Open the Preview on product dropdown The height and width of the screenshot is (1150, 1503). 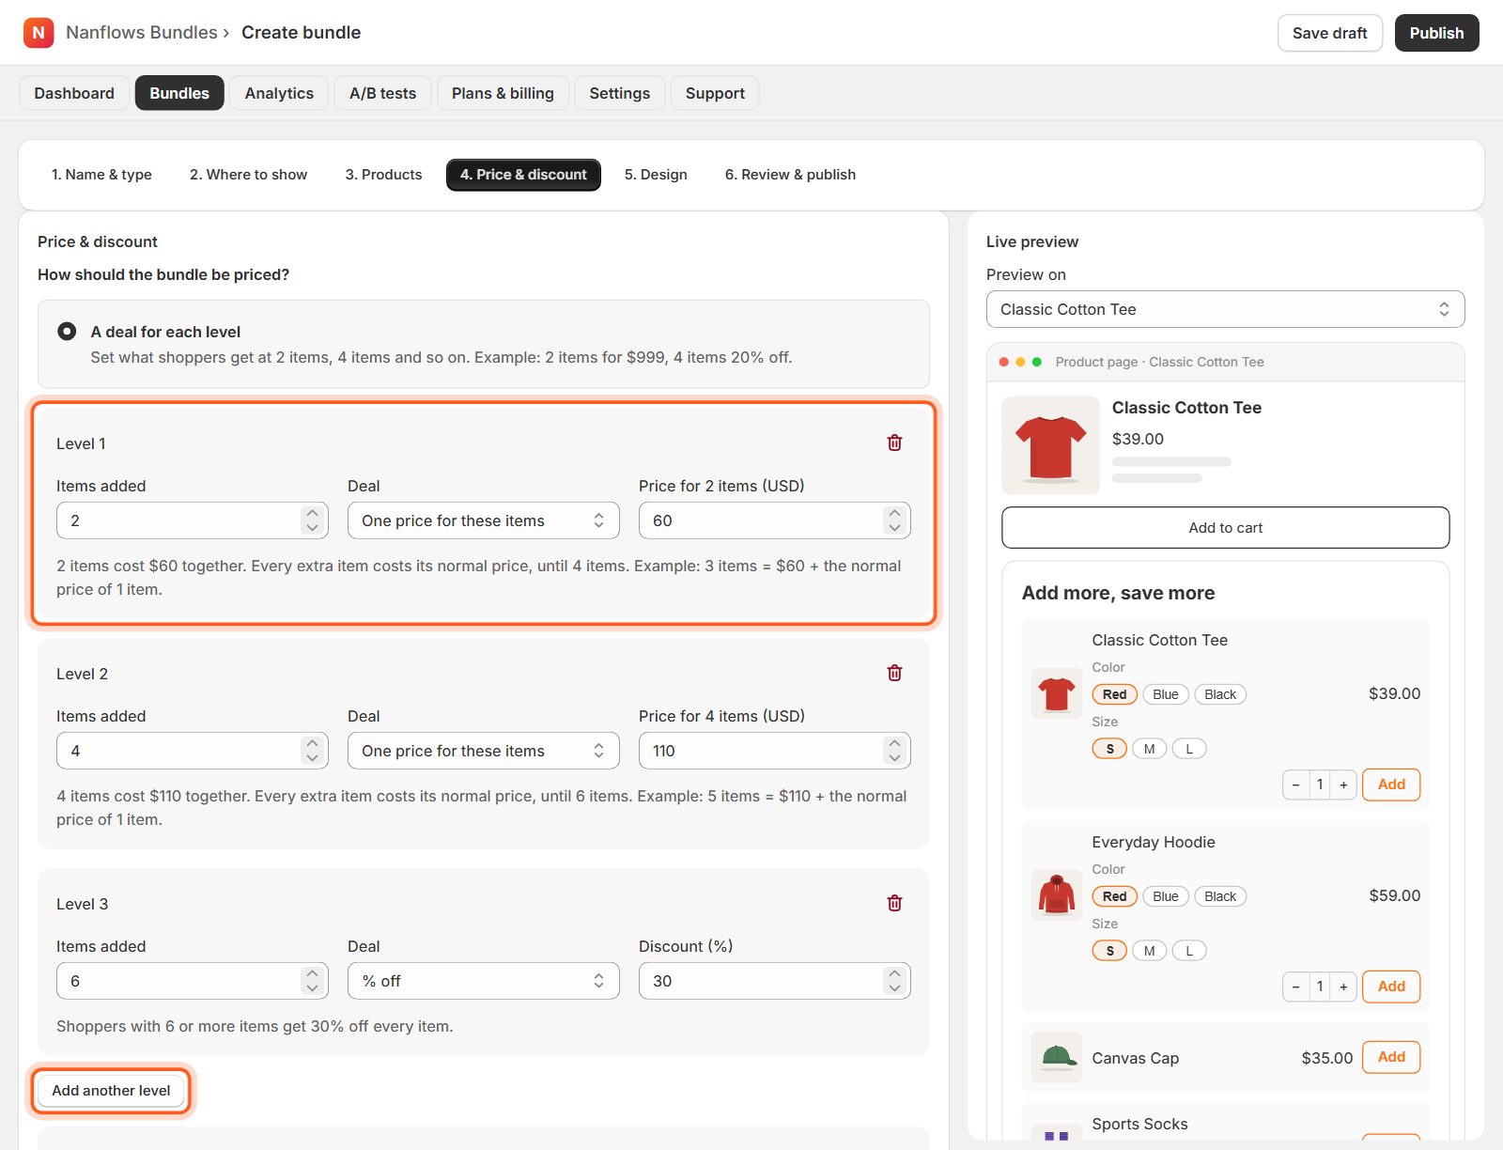point(1225,309)
